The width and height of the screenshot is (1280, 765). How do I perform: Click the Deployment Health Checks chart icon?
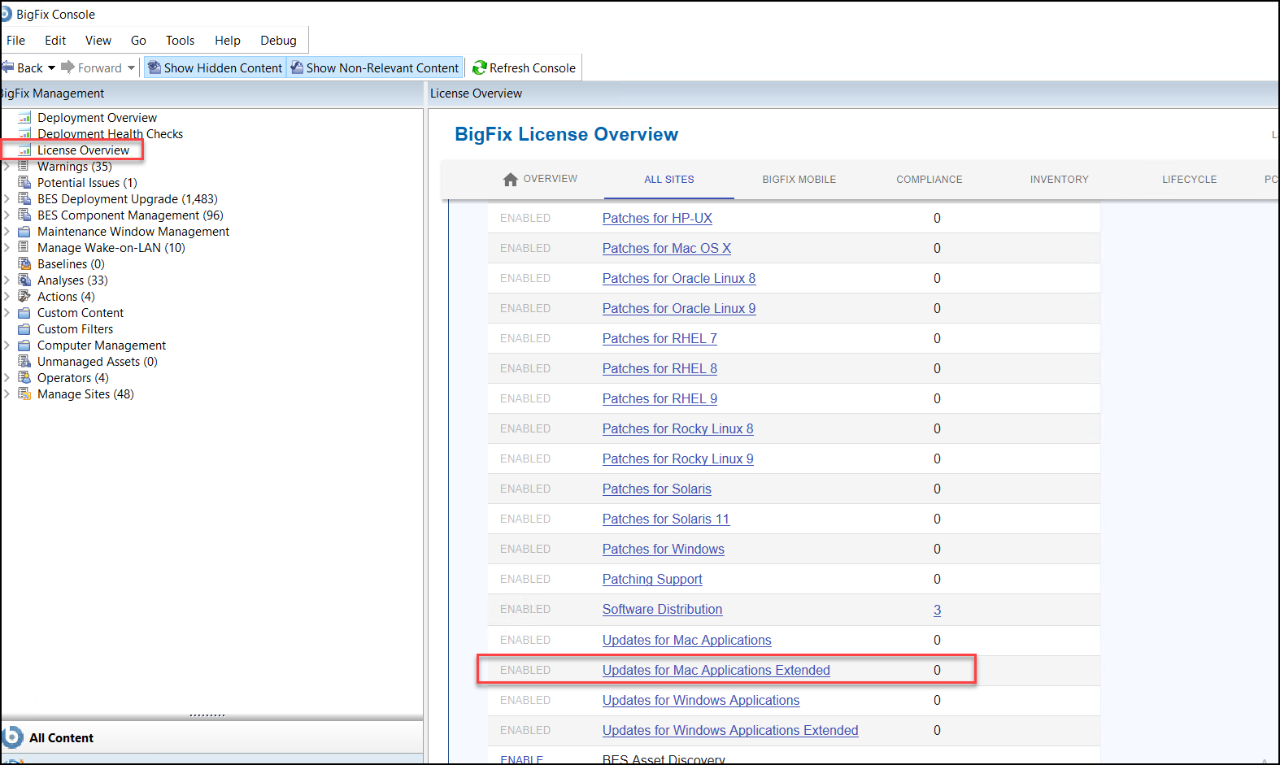tap(24, 134)
